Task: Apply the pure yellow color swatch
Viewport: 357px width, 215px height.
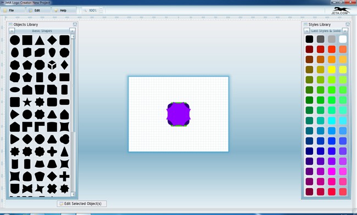Action: (332, 70)
